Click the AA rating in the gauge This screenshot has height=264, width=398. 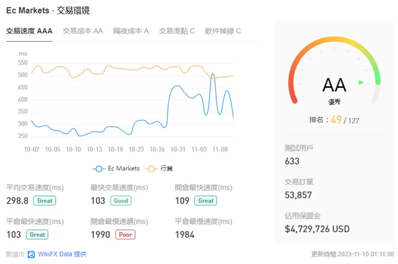[x=335, y=85]
